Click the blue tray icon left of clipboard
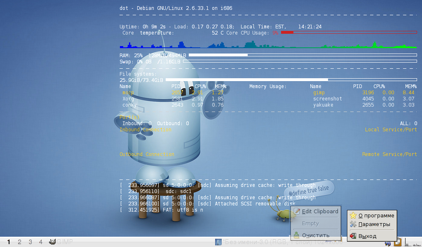This screenshot has width=422, height=247. [388, 243]
